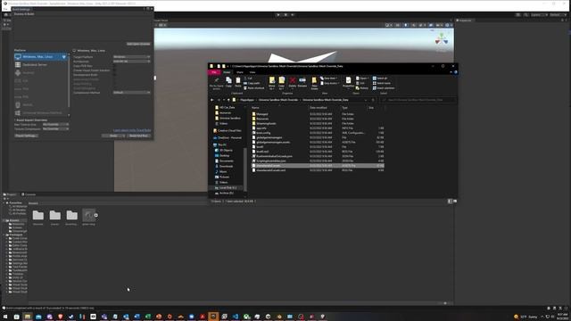
Task: Switch Explorer to details view toggle
Action: click(x=450, y=201)
